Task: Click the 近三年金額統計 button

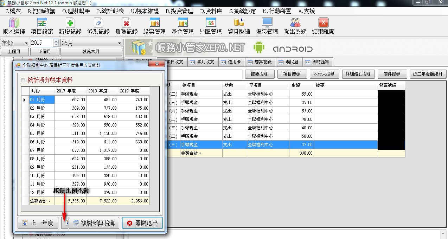Action: tap(428, 74)
